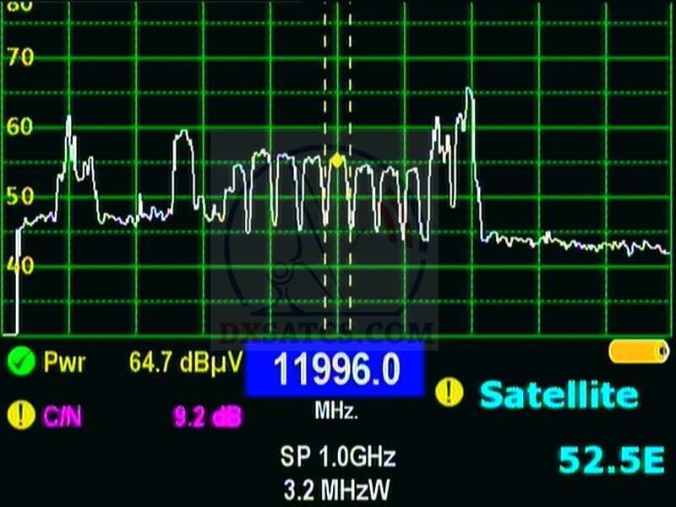Click the 40 level label on the axis
The image size is (676, 507).
point(19,266)
